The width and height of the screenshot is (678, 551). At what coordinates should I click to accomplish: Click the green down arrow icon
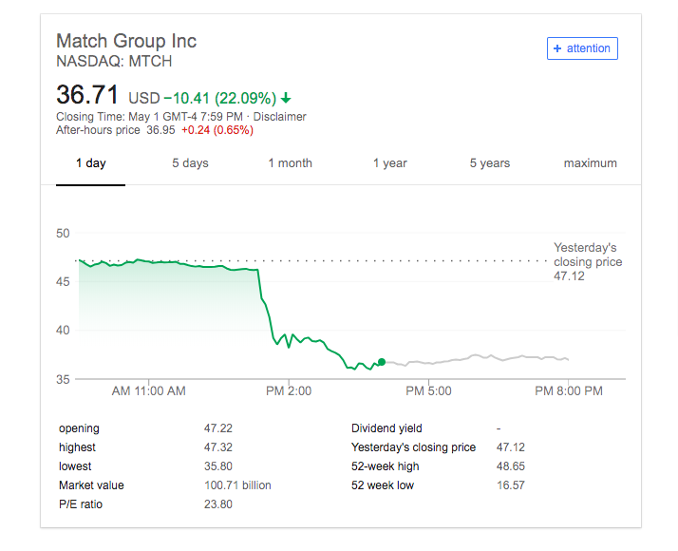pos(286,99)
